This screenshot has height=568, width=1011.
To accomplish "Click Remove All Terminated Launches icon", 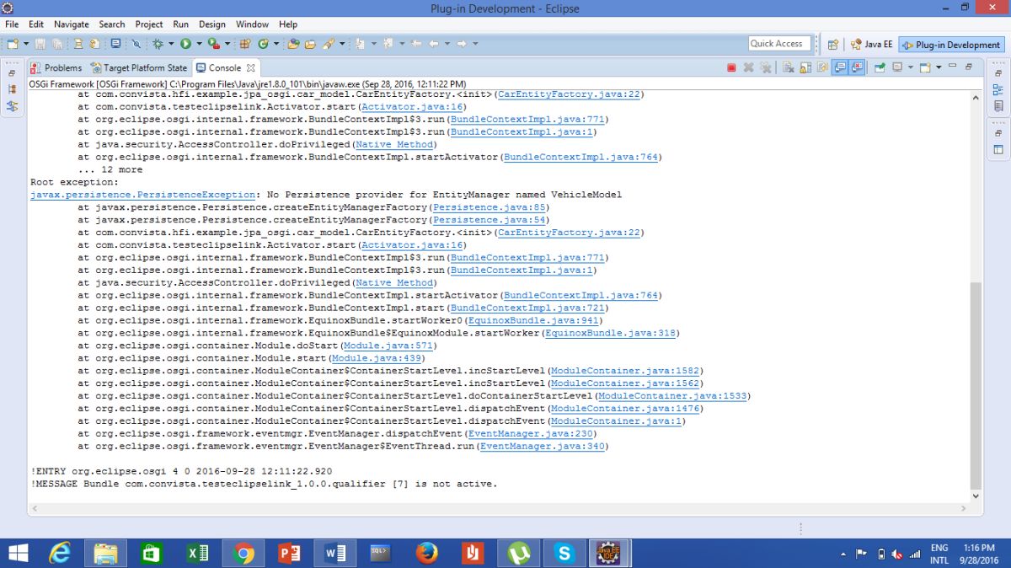I will pyautogui.click(x=765, y=67).
